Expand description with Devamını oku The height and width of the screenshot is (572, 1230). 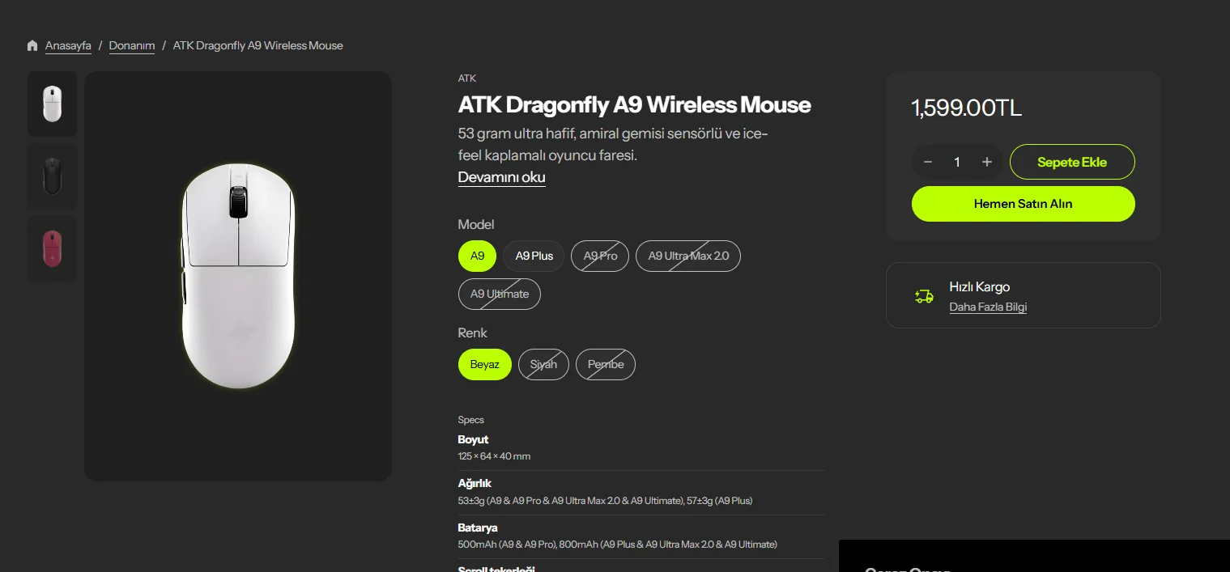tap(502, 177)
